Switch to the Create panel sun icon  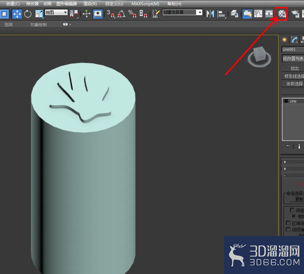click(284, 40)
